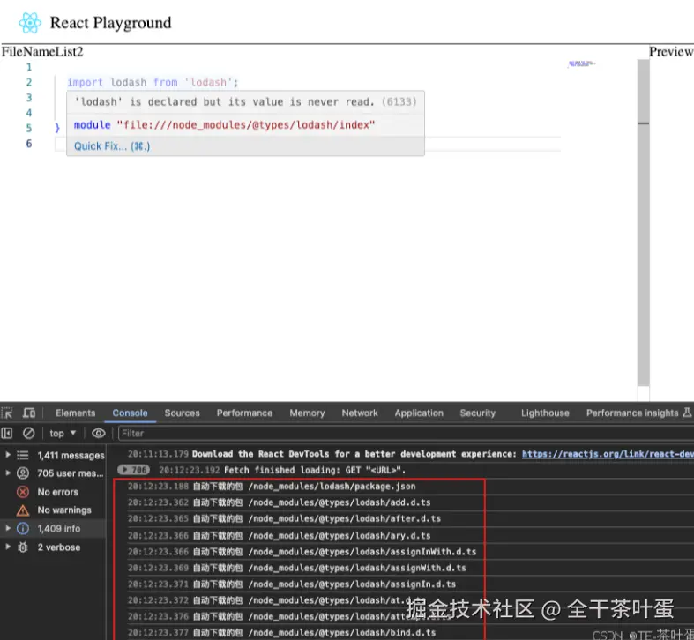Click Quick Fix in the hover popup
The height and width of the screenshot is (640, 694).
[x=112, y=146]
